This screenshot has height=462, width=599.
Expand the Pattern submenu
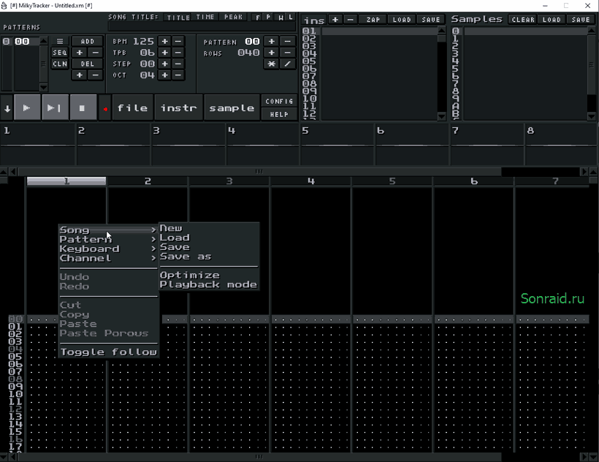[x=108, y=239]
